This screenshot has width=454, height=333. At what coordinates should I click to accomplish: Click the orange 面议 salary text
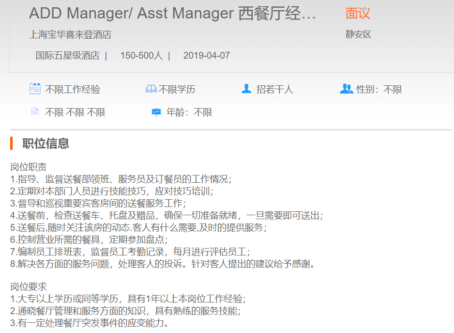[358, 14]
